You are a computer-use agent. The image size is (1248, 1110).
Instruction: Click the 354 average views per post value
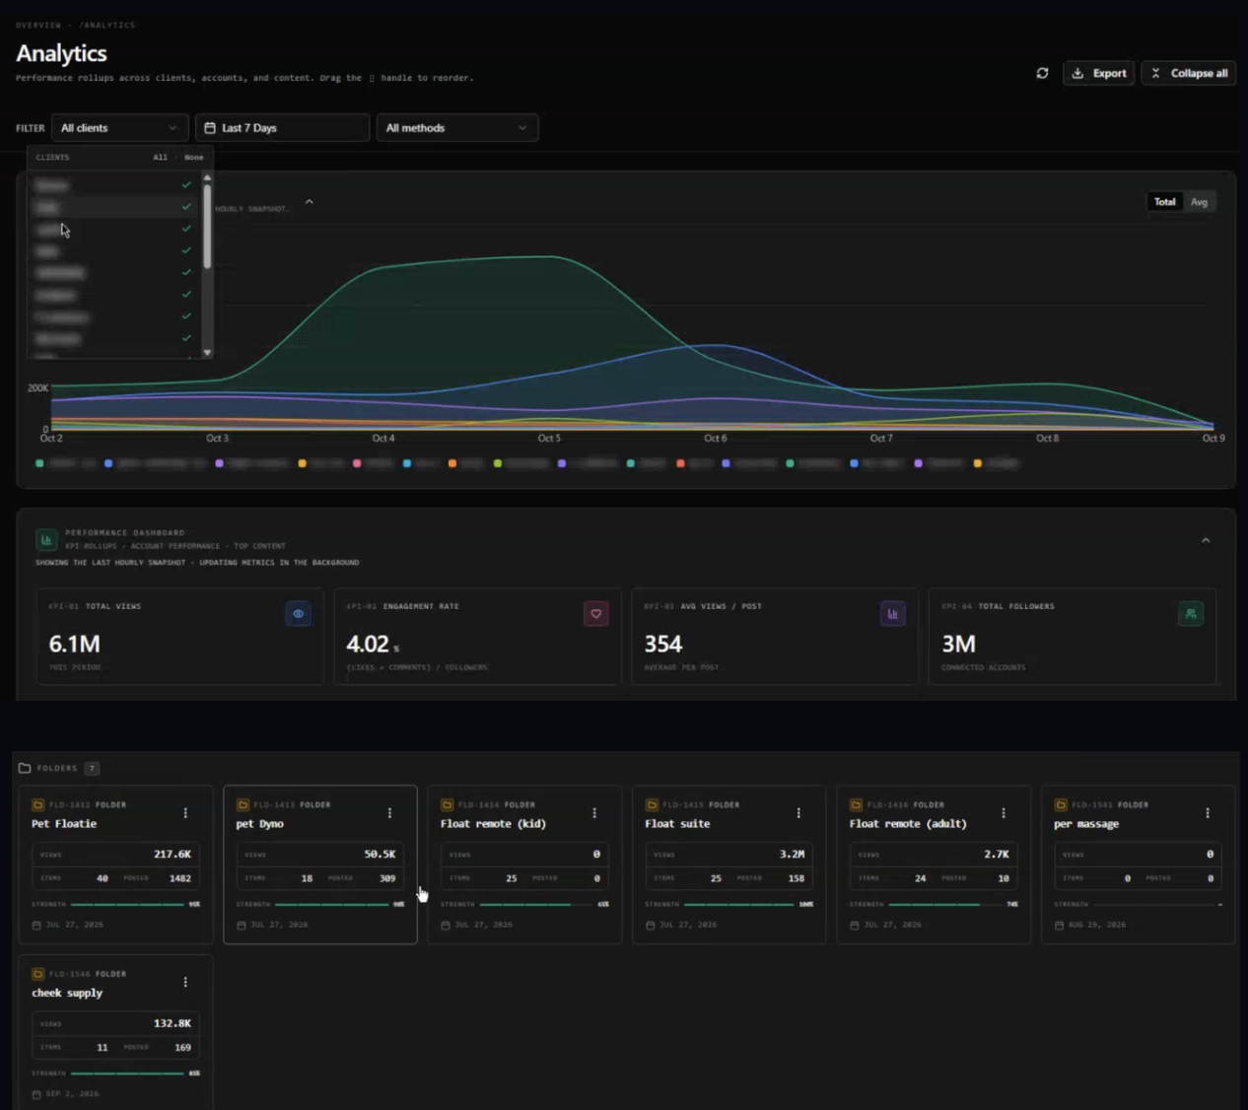(x=663, y=644)
